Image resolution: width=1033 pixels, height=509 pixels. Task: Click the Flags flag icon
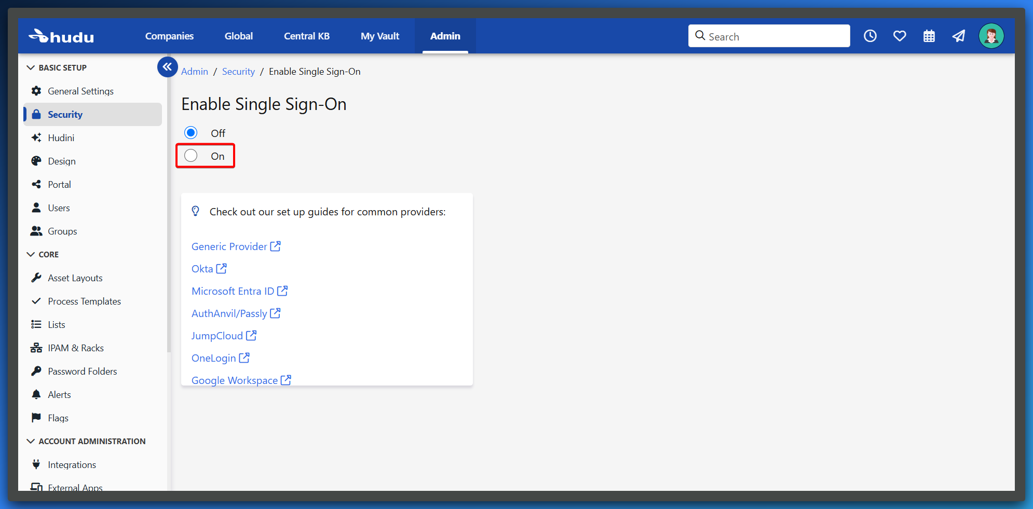[x=36, y=418]
